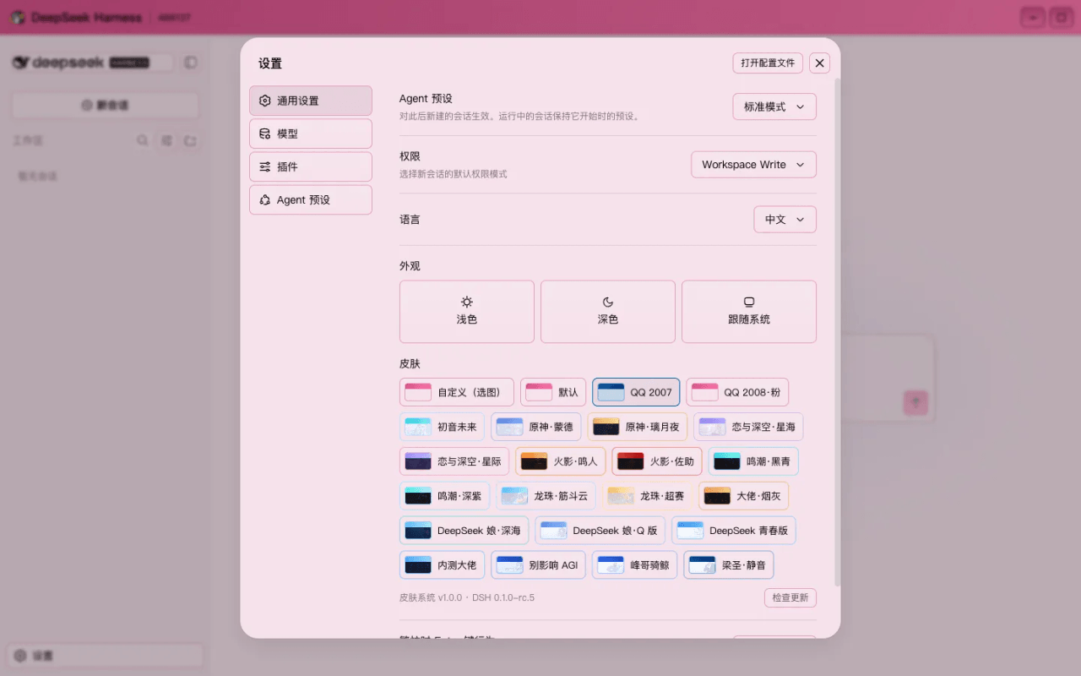The image size is (1081, 676).
Task: Click 新会话 in main window sidebar
Action: pos(106,106)
